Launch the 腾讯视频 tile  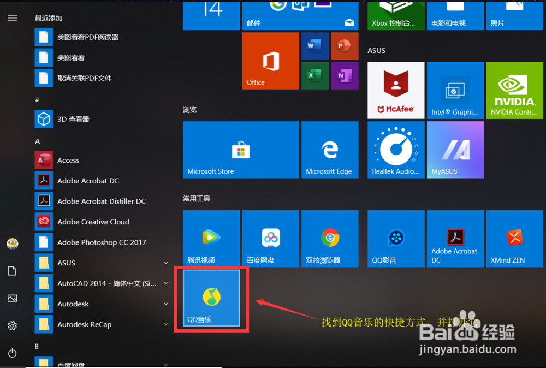pyautogui.click(x=211, y=239)
